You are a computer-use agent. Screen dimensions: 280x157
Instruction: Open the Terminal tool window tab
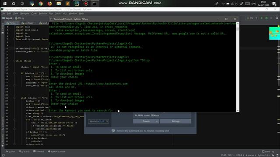click(x=38, y=151)
